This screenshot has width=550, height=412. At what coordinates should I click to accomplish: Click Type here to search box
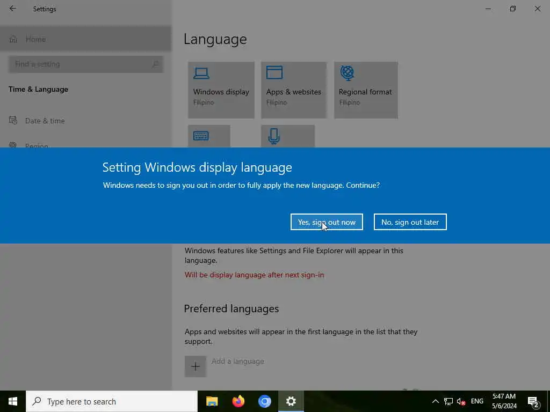pos(112,401)
